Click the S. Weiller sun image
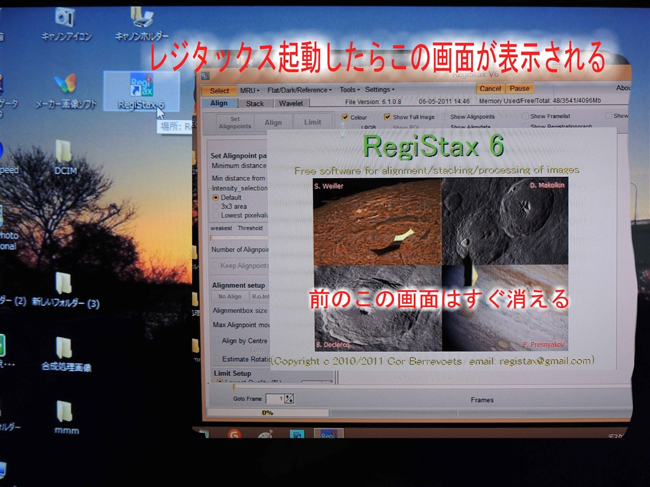 [377, 221]
